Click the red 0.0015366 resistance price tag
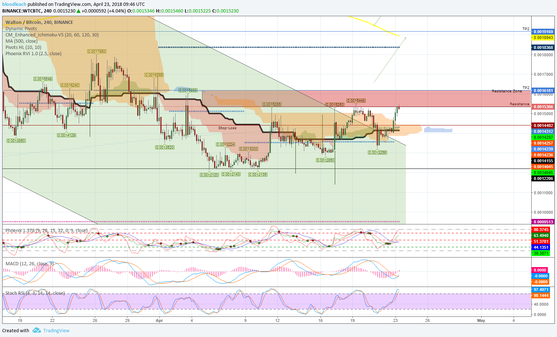This screenshot has width=557, height=337. [x=543, y=107]
